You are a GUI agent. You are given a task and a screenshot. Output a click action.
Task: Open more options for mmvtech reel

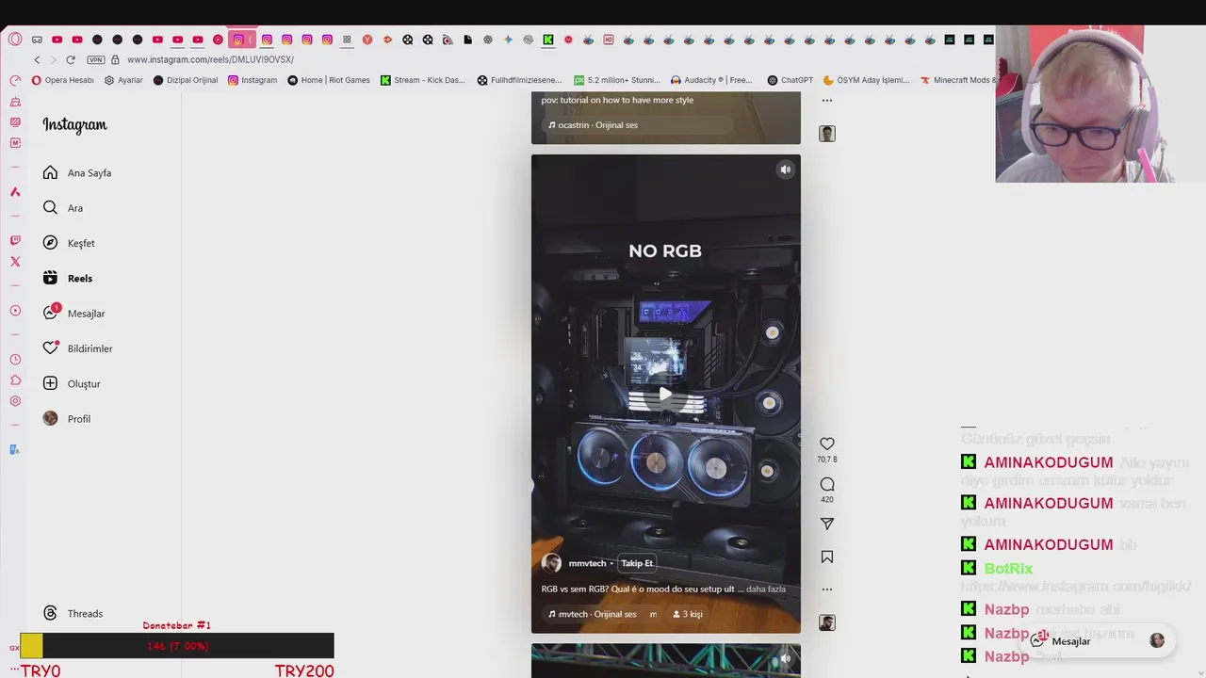[x=827, y=589]
